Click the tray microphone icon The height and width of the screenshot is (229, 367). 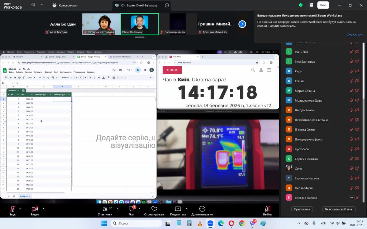tap(314, 223)
